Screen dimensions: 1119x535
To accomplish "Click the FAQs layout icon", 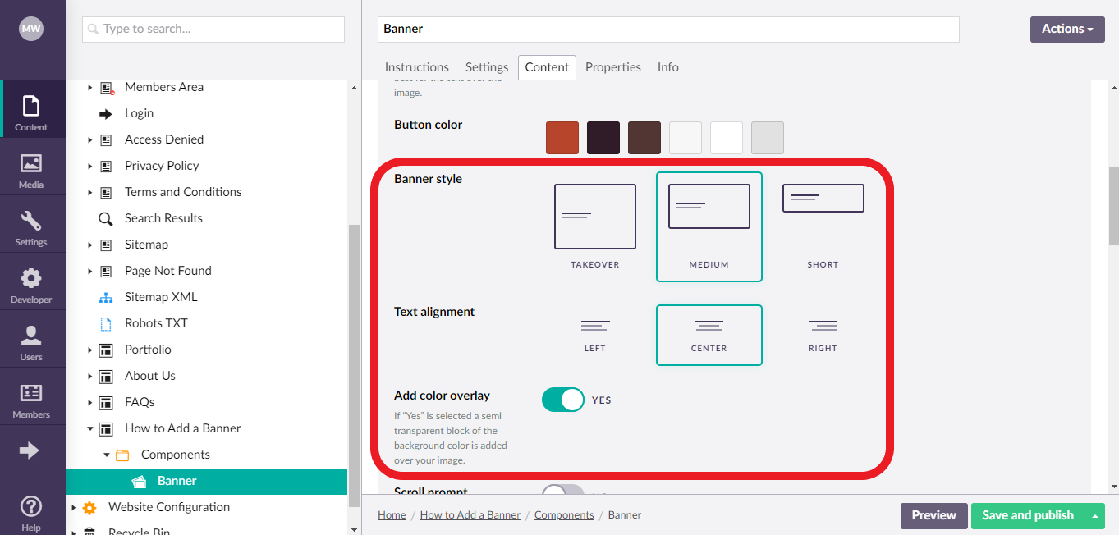I will click(x=106, y=402).
